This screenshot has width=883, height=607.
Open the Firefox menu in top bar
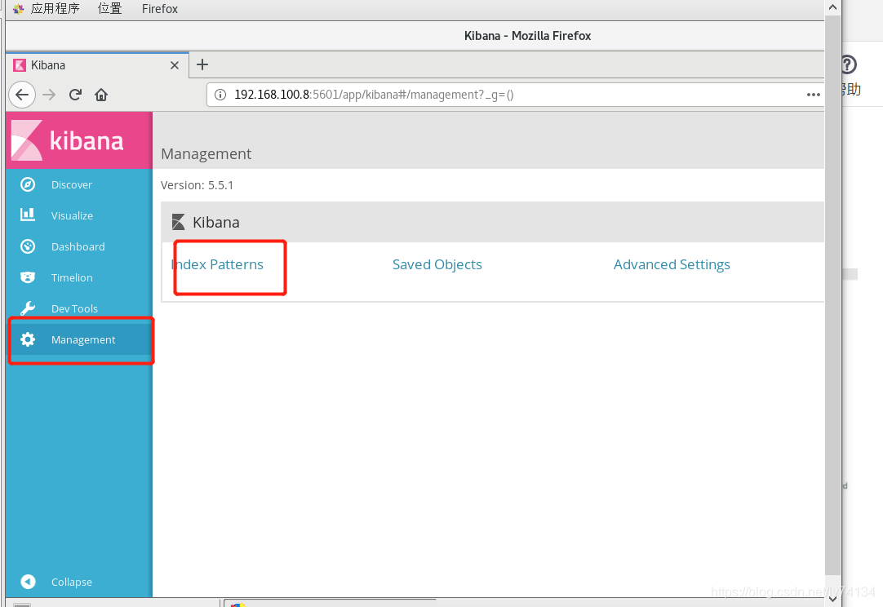pyautogui.click(x=159, y=8)
